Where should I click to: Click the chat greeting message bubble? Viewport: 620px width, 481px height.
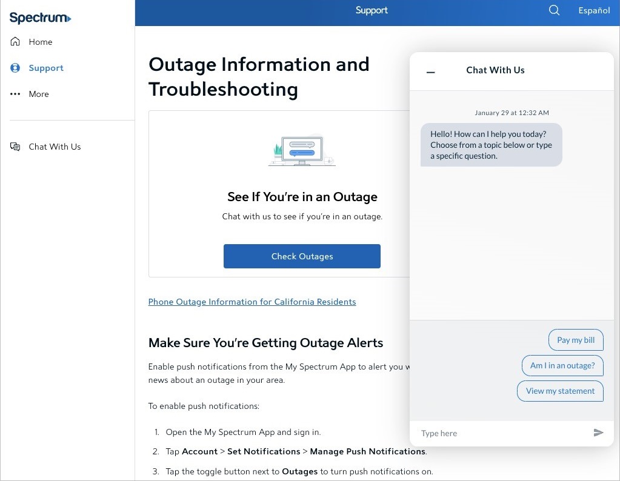(491, 145)
